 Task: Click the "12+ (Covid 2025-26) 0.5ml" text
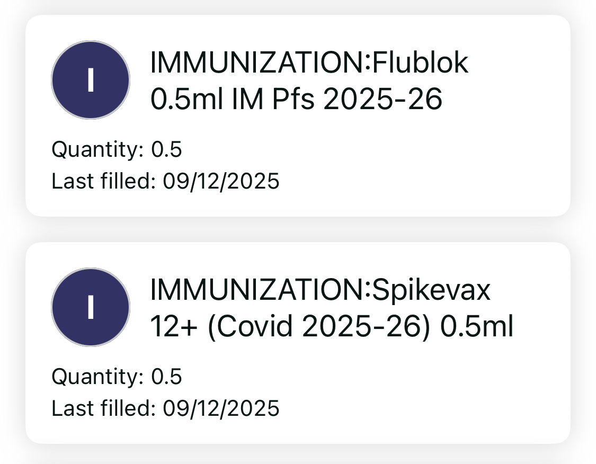tap(332, 327)
